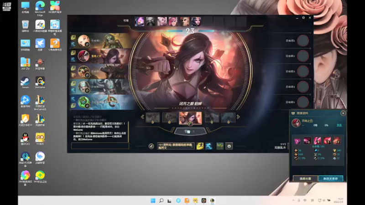This screenshot has height=205, width=365.
Task: View W ability icon in hero panel
Action: click(317, 141)
